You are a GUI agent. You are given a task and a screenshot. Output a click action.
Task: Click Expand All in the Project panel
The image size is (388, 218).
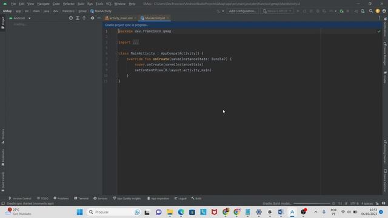coord(78,18)
